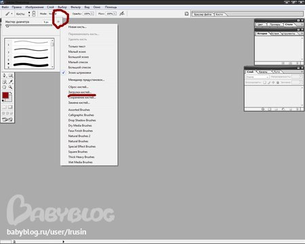Choose the checked Эскиз штриховки view option
The height and width of the screenshot is (244, 305).
point(79,73)
